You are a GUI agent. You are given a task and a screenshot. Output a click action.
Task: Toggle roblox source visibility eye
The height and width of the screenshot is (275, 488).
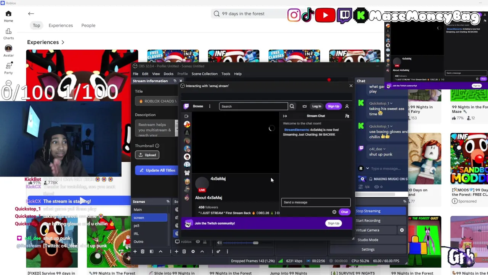tap(198, 241)
